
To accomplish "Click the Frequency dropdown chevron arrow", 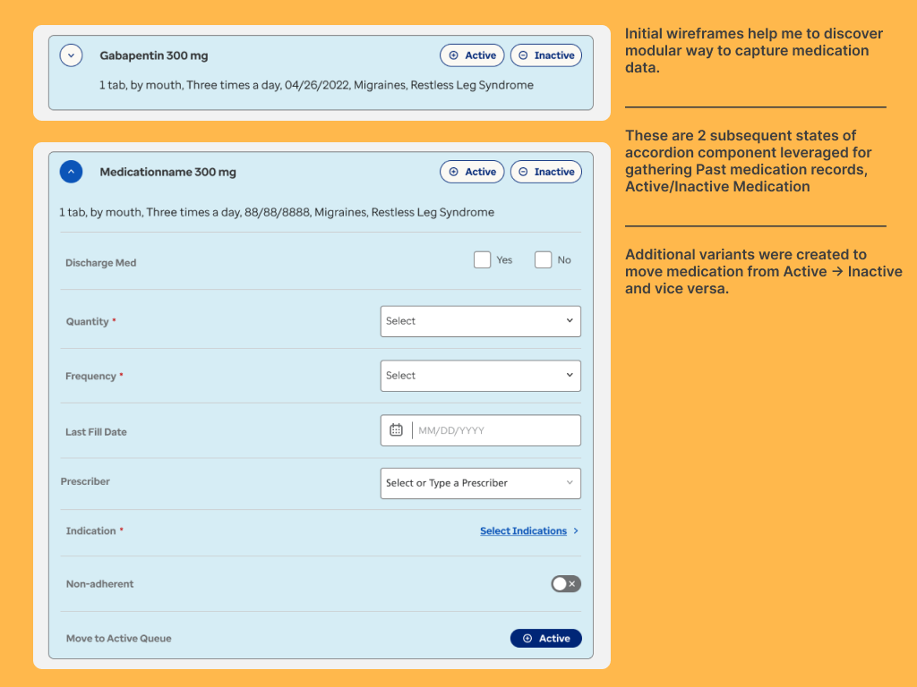I will (570, 376).
